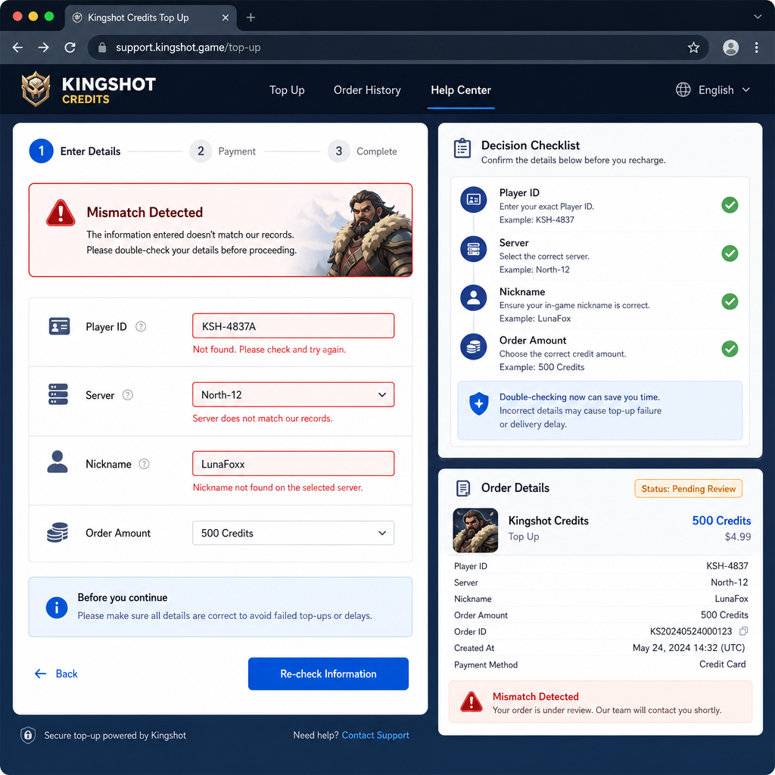
Task: Close the Kingshot Credits Top Up tab
Action: click(226, 17)
